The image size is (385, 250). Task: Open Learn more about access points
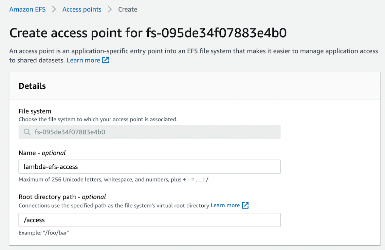point(83,60)
